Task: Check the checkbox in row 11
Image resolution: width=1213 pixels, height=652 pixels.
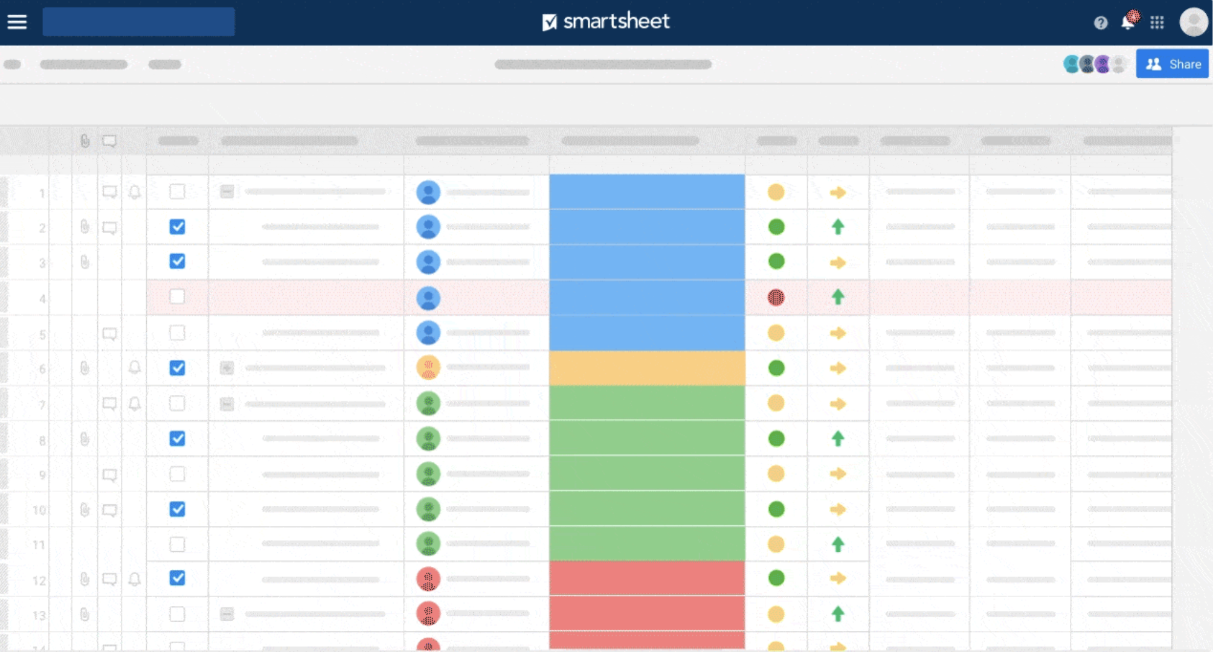Action: 177,545
